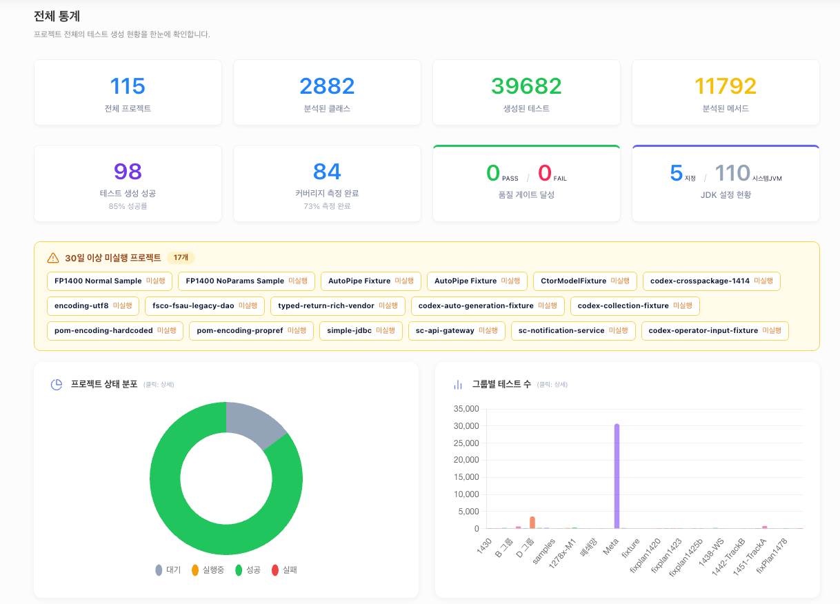This screenshot has width=840, height=604.
Task: Click the 폐쇄망 x-axis label
Action: click(x=590, y=547)
